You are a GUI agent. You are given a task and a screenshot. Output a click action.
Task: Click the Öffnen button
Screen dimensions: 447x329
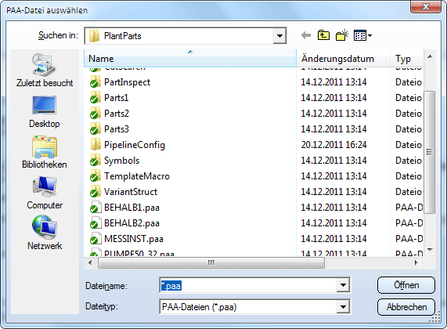coord(406,285)
